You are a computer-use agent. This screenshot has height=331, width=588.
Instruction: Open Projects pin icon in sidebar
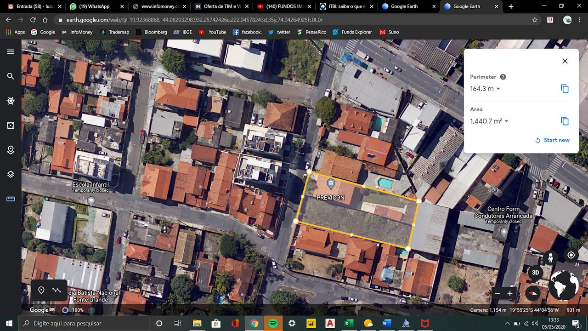click(x=11, y=150)
